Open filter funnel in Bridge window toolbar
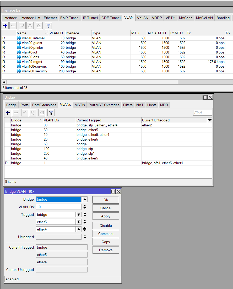233x289 pixels. tap(51, 113)
